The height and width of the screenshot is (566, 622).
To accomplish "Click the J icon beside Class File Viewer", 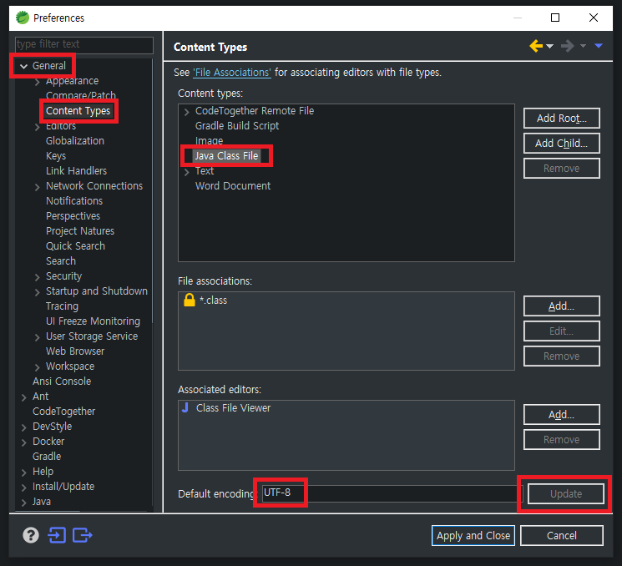I will coord(185,407).
